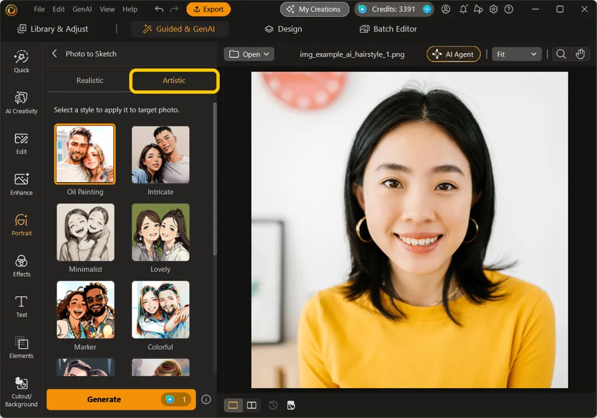Open the history clock icon
This screenshot has height=418, width=597.
click(273, 405)
